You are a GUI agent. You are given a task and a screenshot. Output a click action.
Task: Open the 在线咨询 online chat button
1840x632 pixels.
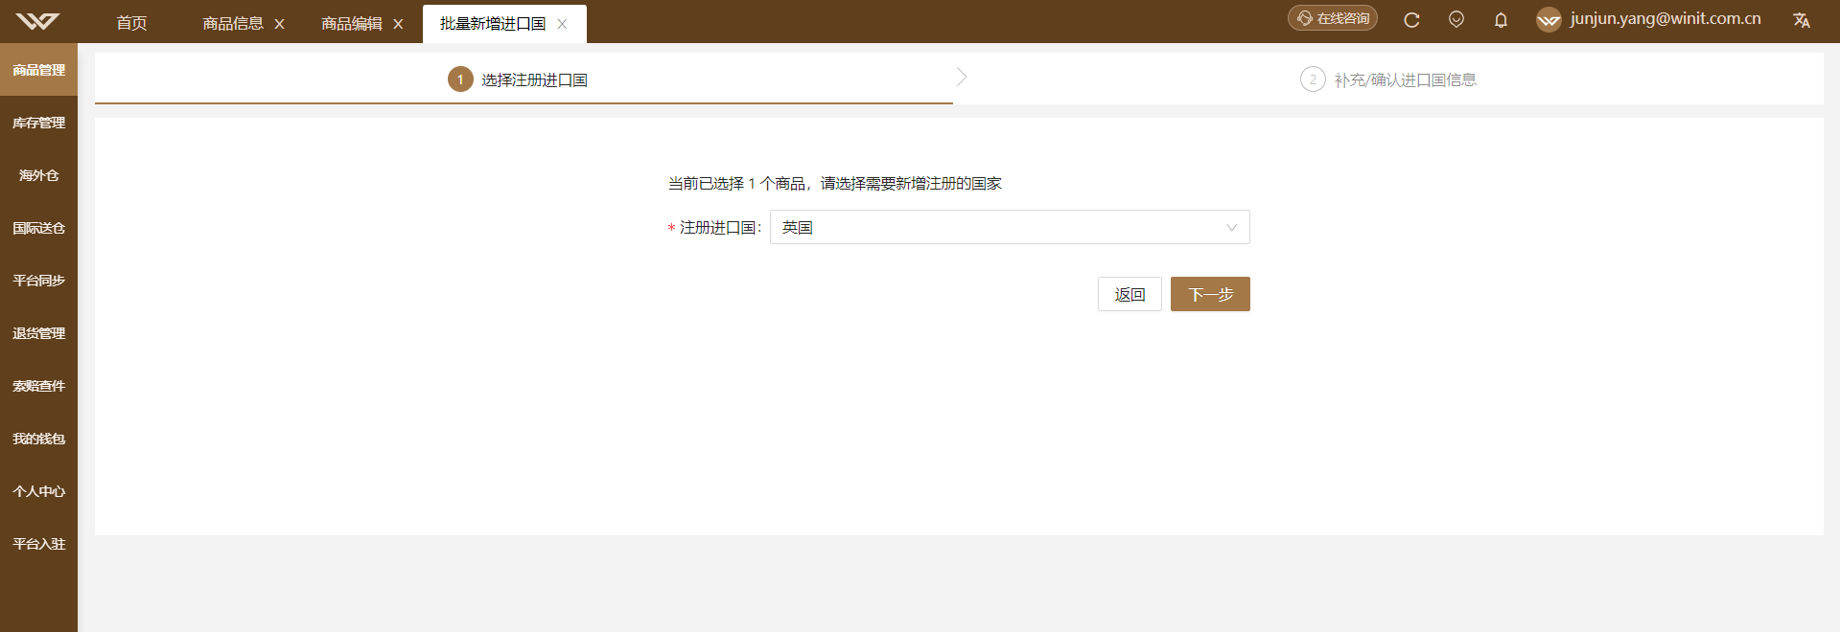[x=1332, y=18]
